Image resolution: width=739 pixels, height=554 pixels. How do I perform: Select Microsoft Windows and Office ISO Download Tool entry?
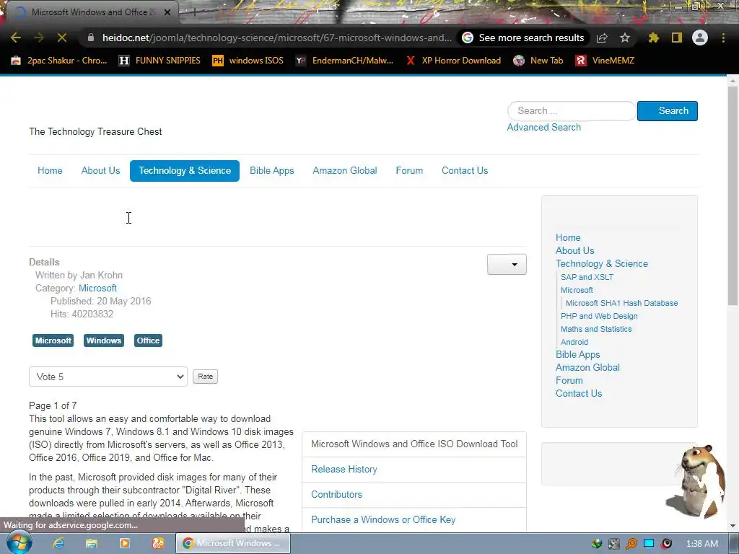(x=414, y=444)
